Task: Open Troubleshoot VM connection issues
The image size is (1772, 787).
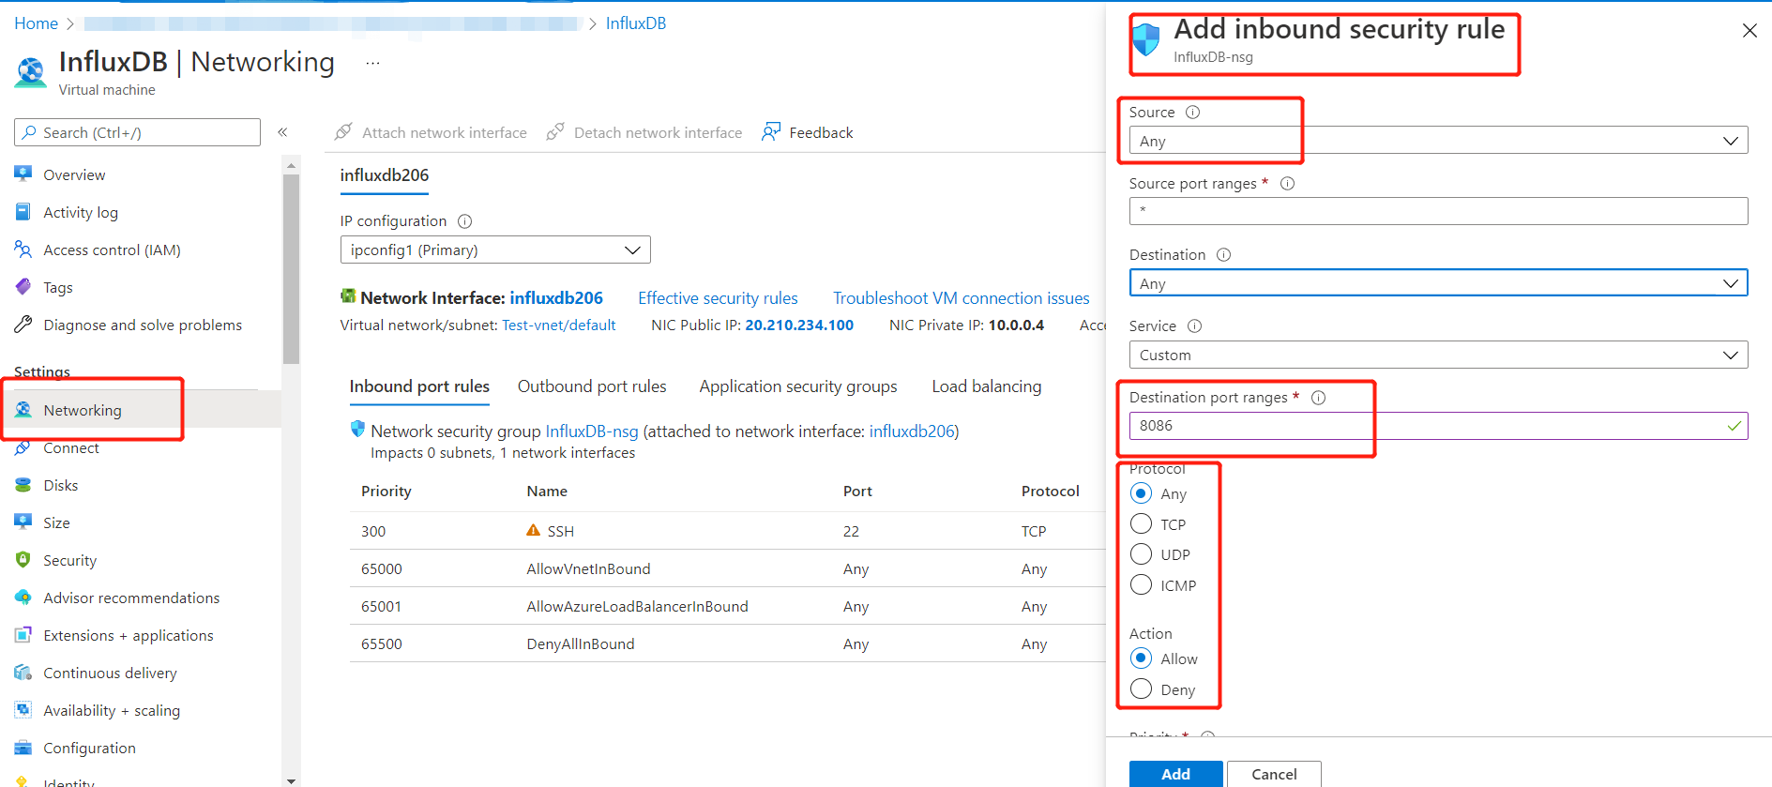Action: (x=962, y=298)
